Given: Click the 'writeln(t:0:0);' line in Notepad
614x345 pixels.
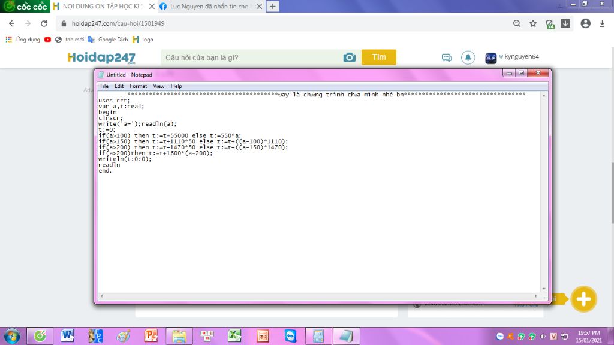Looking at the screenshot, I should pyautogui.click(x=125, y=159).
